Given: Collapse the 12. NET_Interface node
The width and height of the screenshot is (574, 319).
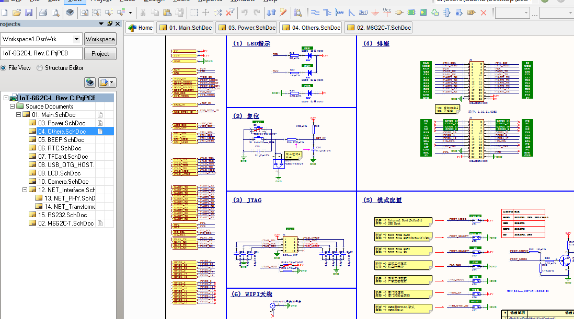Looking at the screenshot, I should click(x=25, y=190).
